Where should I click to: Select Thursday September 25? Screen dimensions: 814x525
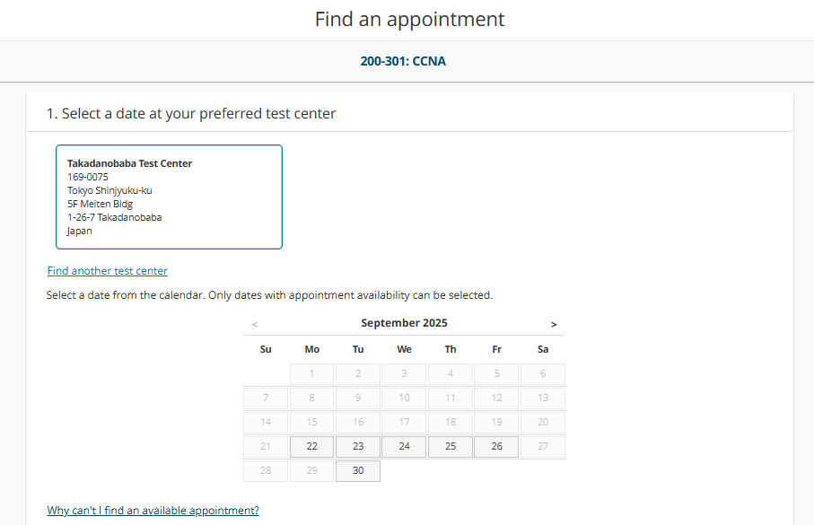tap(451, 446)
